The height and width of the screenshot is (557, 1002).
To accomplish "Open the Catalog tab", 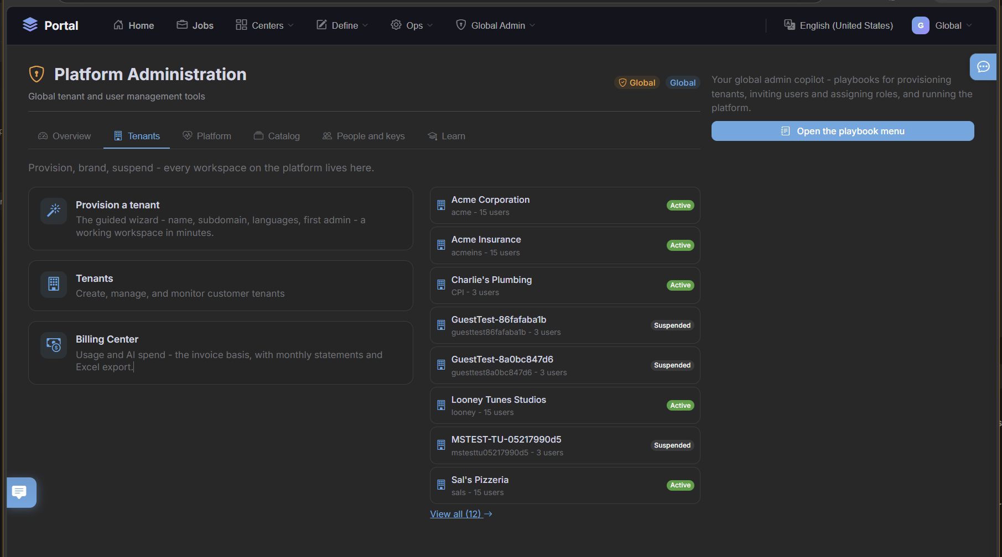I will coord(277,136).
